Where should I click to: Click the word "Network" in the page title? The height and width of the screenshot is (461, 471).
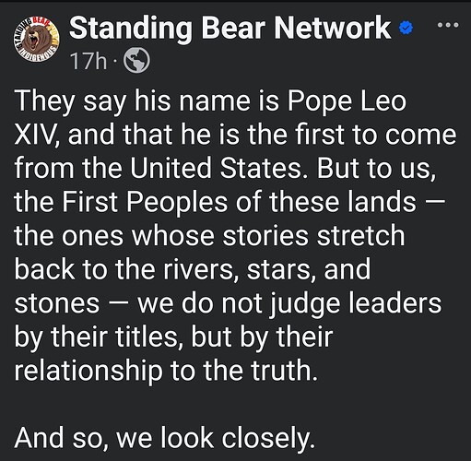tap(333, 28)
